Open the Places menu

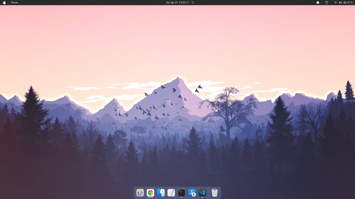[14, 2]
